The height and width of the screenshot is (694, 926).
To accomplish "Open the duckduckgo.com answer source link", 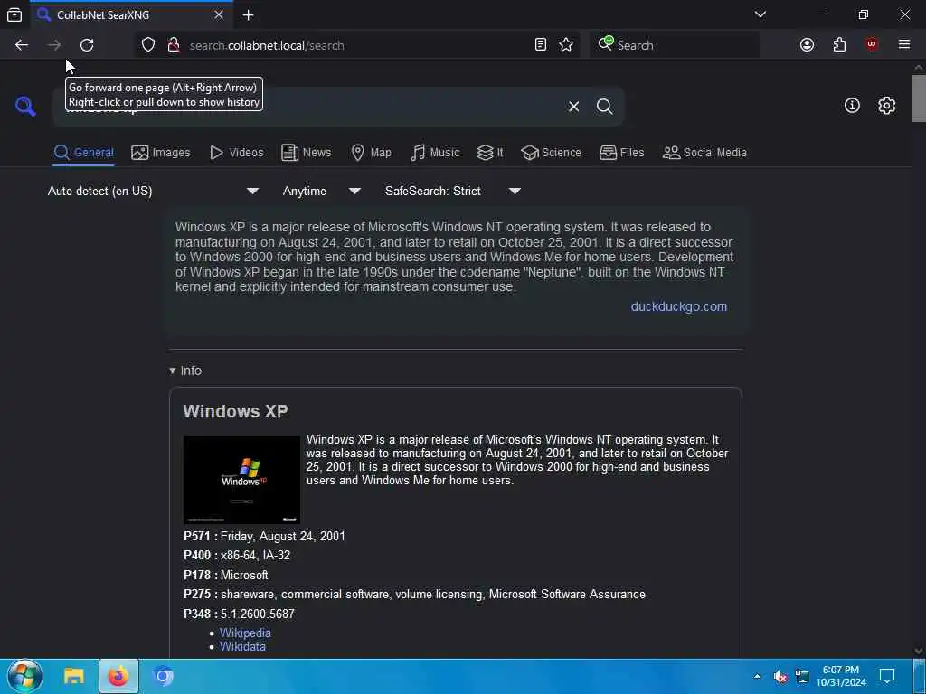I will coord(678,307).
